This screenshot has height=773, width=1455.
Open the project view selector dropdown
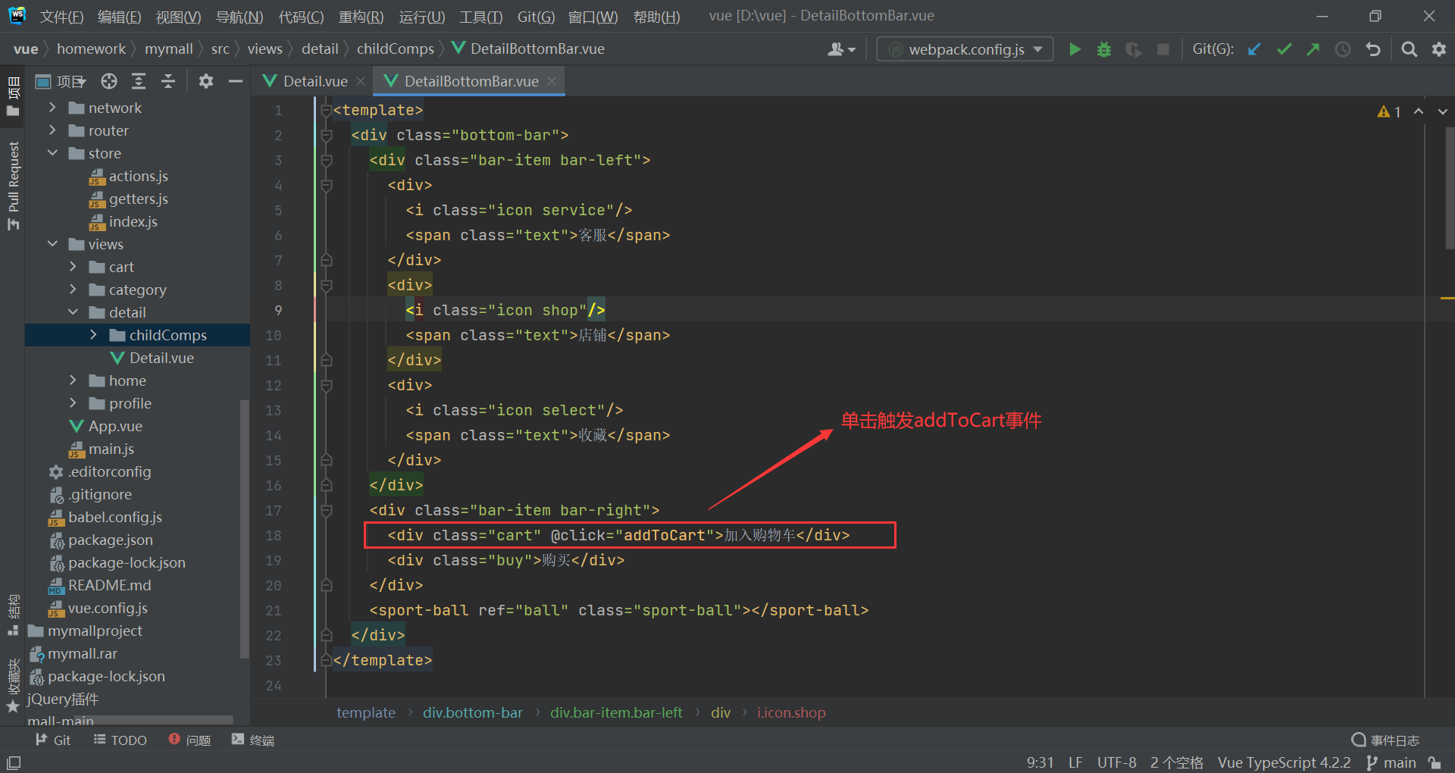pos(62,81)
